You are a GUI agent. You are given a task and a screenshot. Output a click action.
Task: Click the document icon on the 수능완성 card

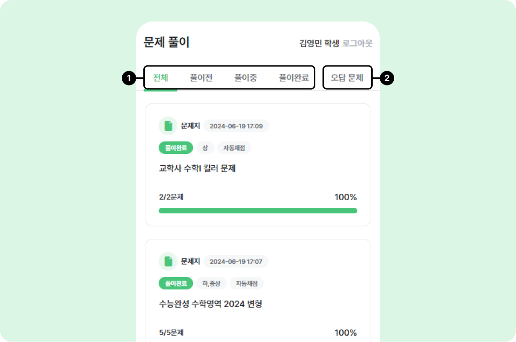pyautogui.click(x=168, y=261)
